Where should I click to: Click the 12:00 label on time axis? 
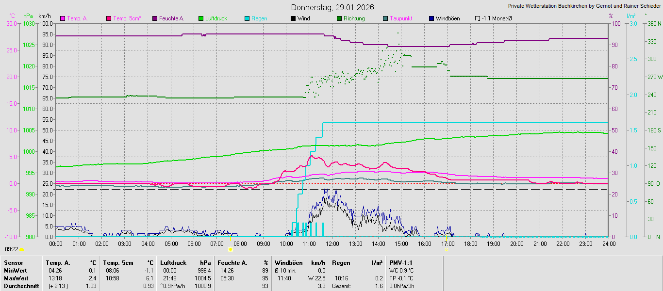pos(332,243)
